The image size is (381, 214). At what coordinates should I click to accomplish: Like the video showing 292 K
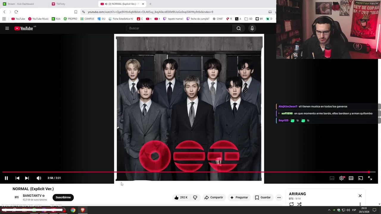(x=181, y=197)
